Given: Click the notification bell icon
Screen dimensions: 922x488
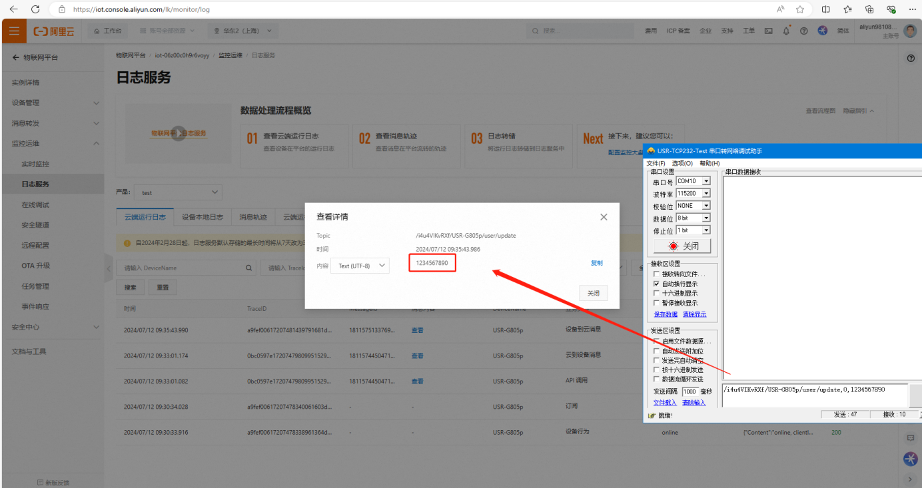Looking at the screenshot, I should point(786,31).
